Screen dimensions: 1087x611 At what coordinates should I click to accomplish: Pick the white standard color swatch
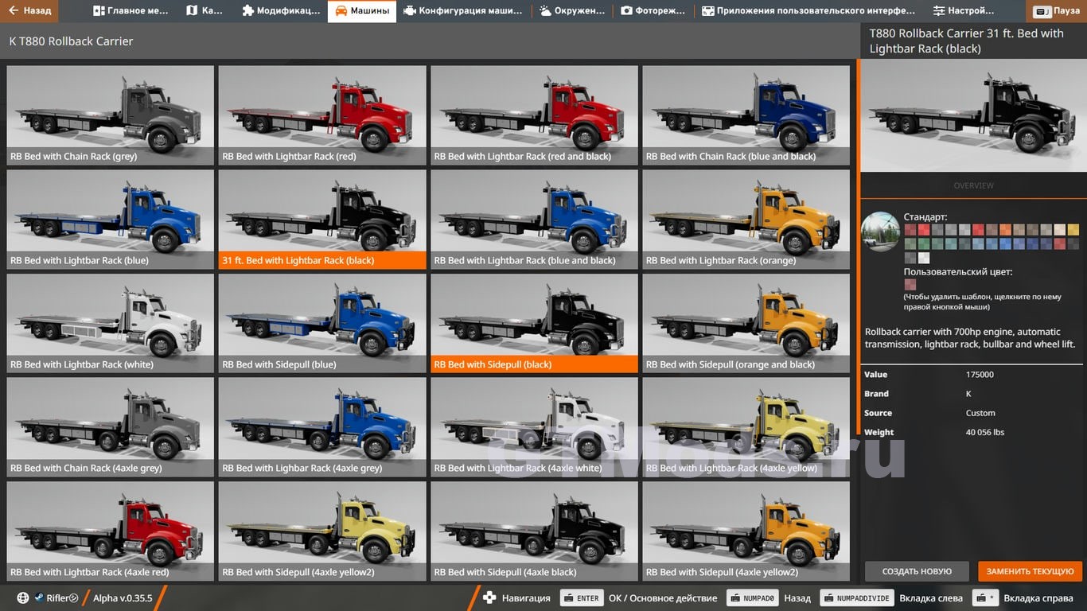(x=924, y=258)
